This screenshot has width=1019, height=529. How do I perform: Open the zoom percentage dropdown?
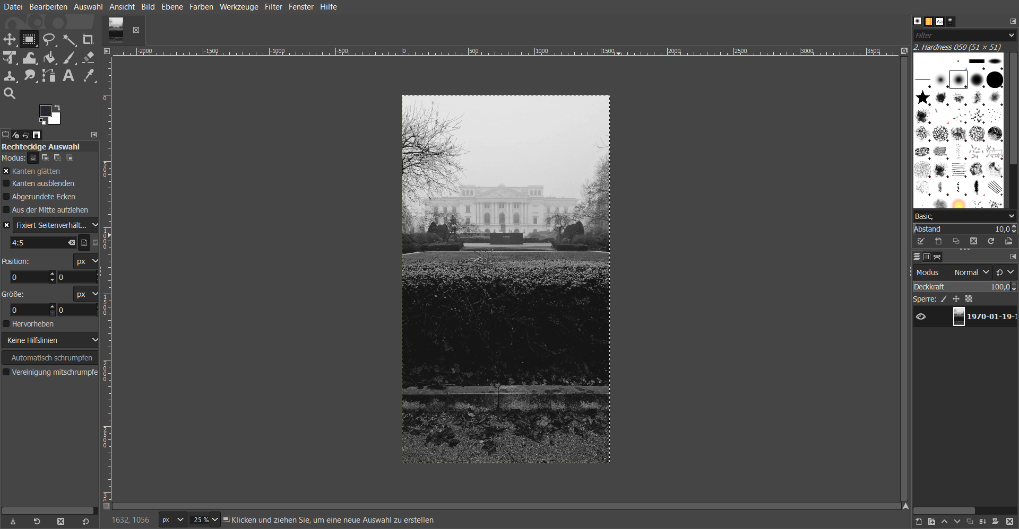[x=214, y=520]
